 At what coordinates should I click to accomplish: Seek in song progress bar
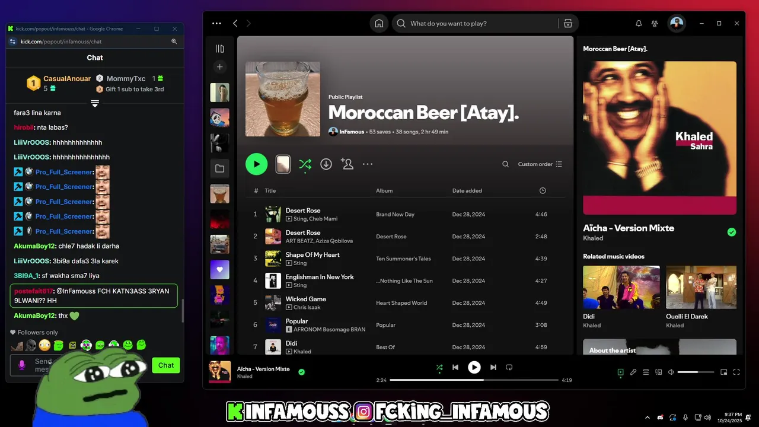pos(474,380)
